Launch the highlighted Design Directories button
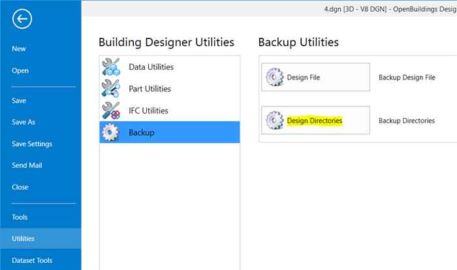457x270 pixels. (x=315, y=120)
